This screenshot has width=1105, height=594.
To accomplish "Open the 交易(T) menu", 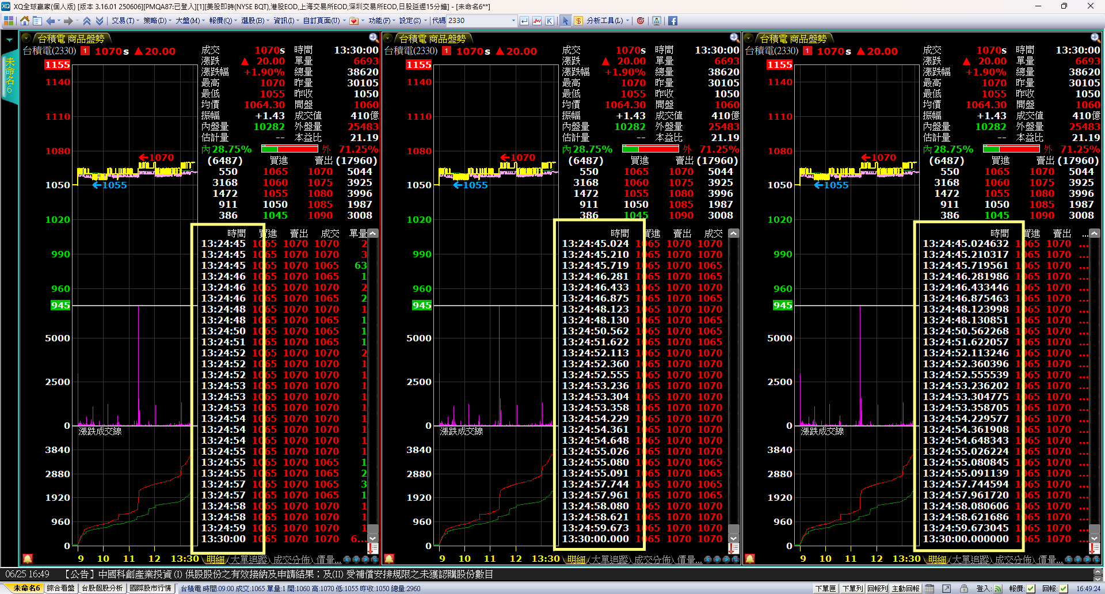I will click(124, 21).
